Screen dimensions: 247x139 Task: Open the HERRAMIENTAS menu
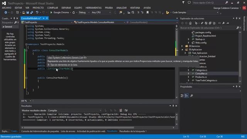[x=93, y=8]
